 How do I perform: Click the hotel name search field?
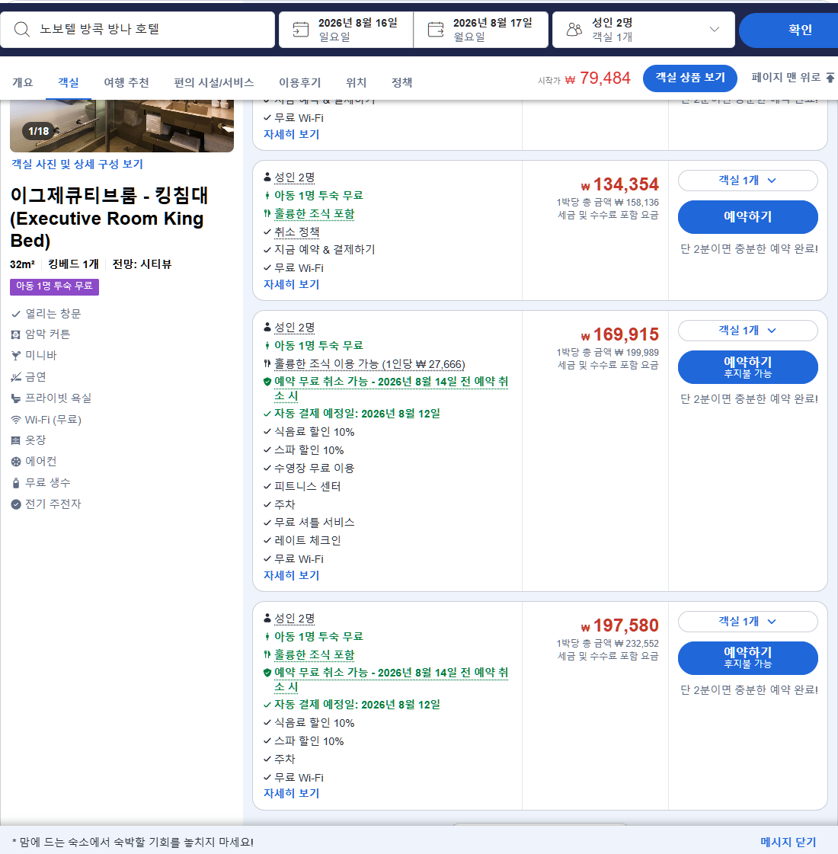coord(137,30)
